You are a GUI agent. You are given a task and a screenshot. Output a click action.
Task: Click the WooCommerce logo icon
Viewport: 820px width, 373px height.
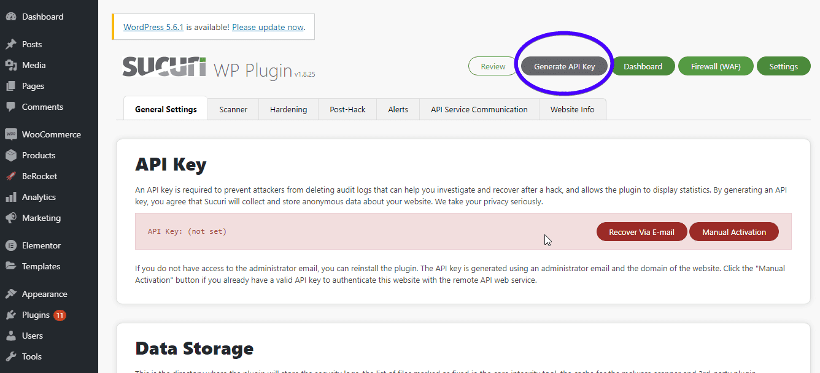(10, 134)
